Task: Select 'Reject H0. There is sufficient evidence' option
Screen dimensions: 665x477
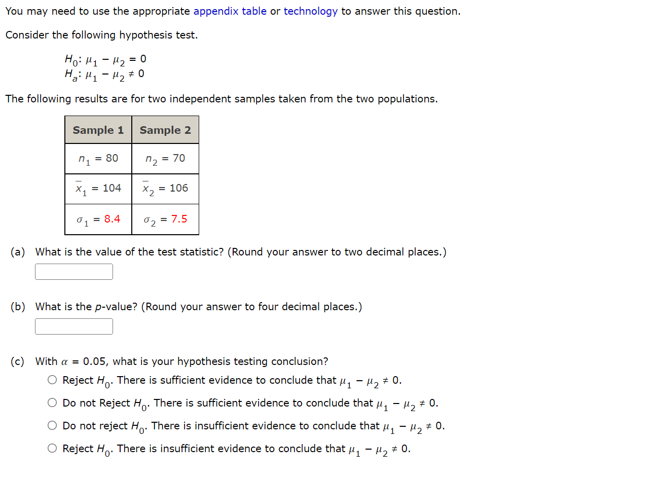Action: coord(52,379)
